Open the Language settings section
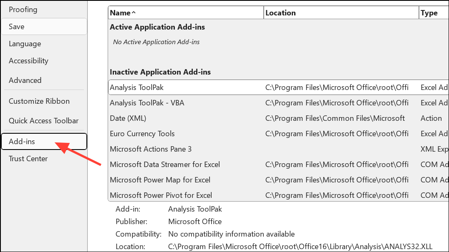The image size is (449, 252). [25, 43]
